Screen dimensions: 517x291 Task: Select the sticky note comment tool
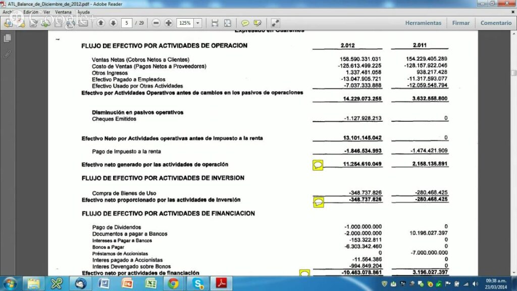pos(245,23)
